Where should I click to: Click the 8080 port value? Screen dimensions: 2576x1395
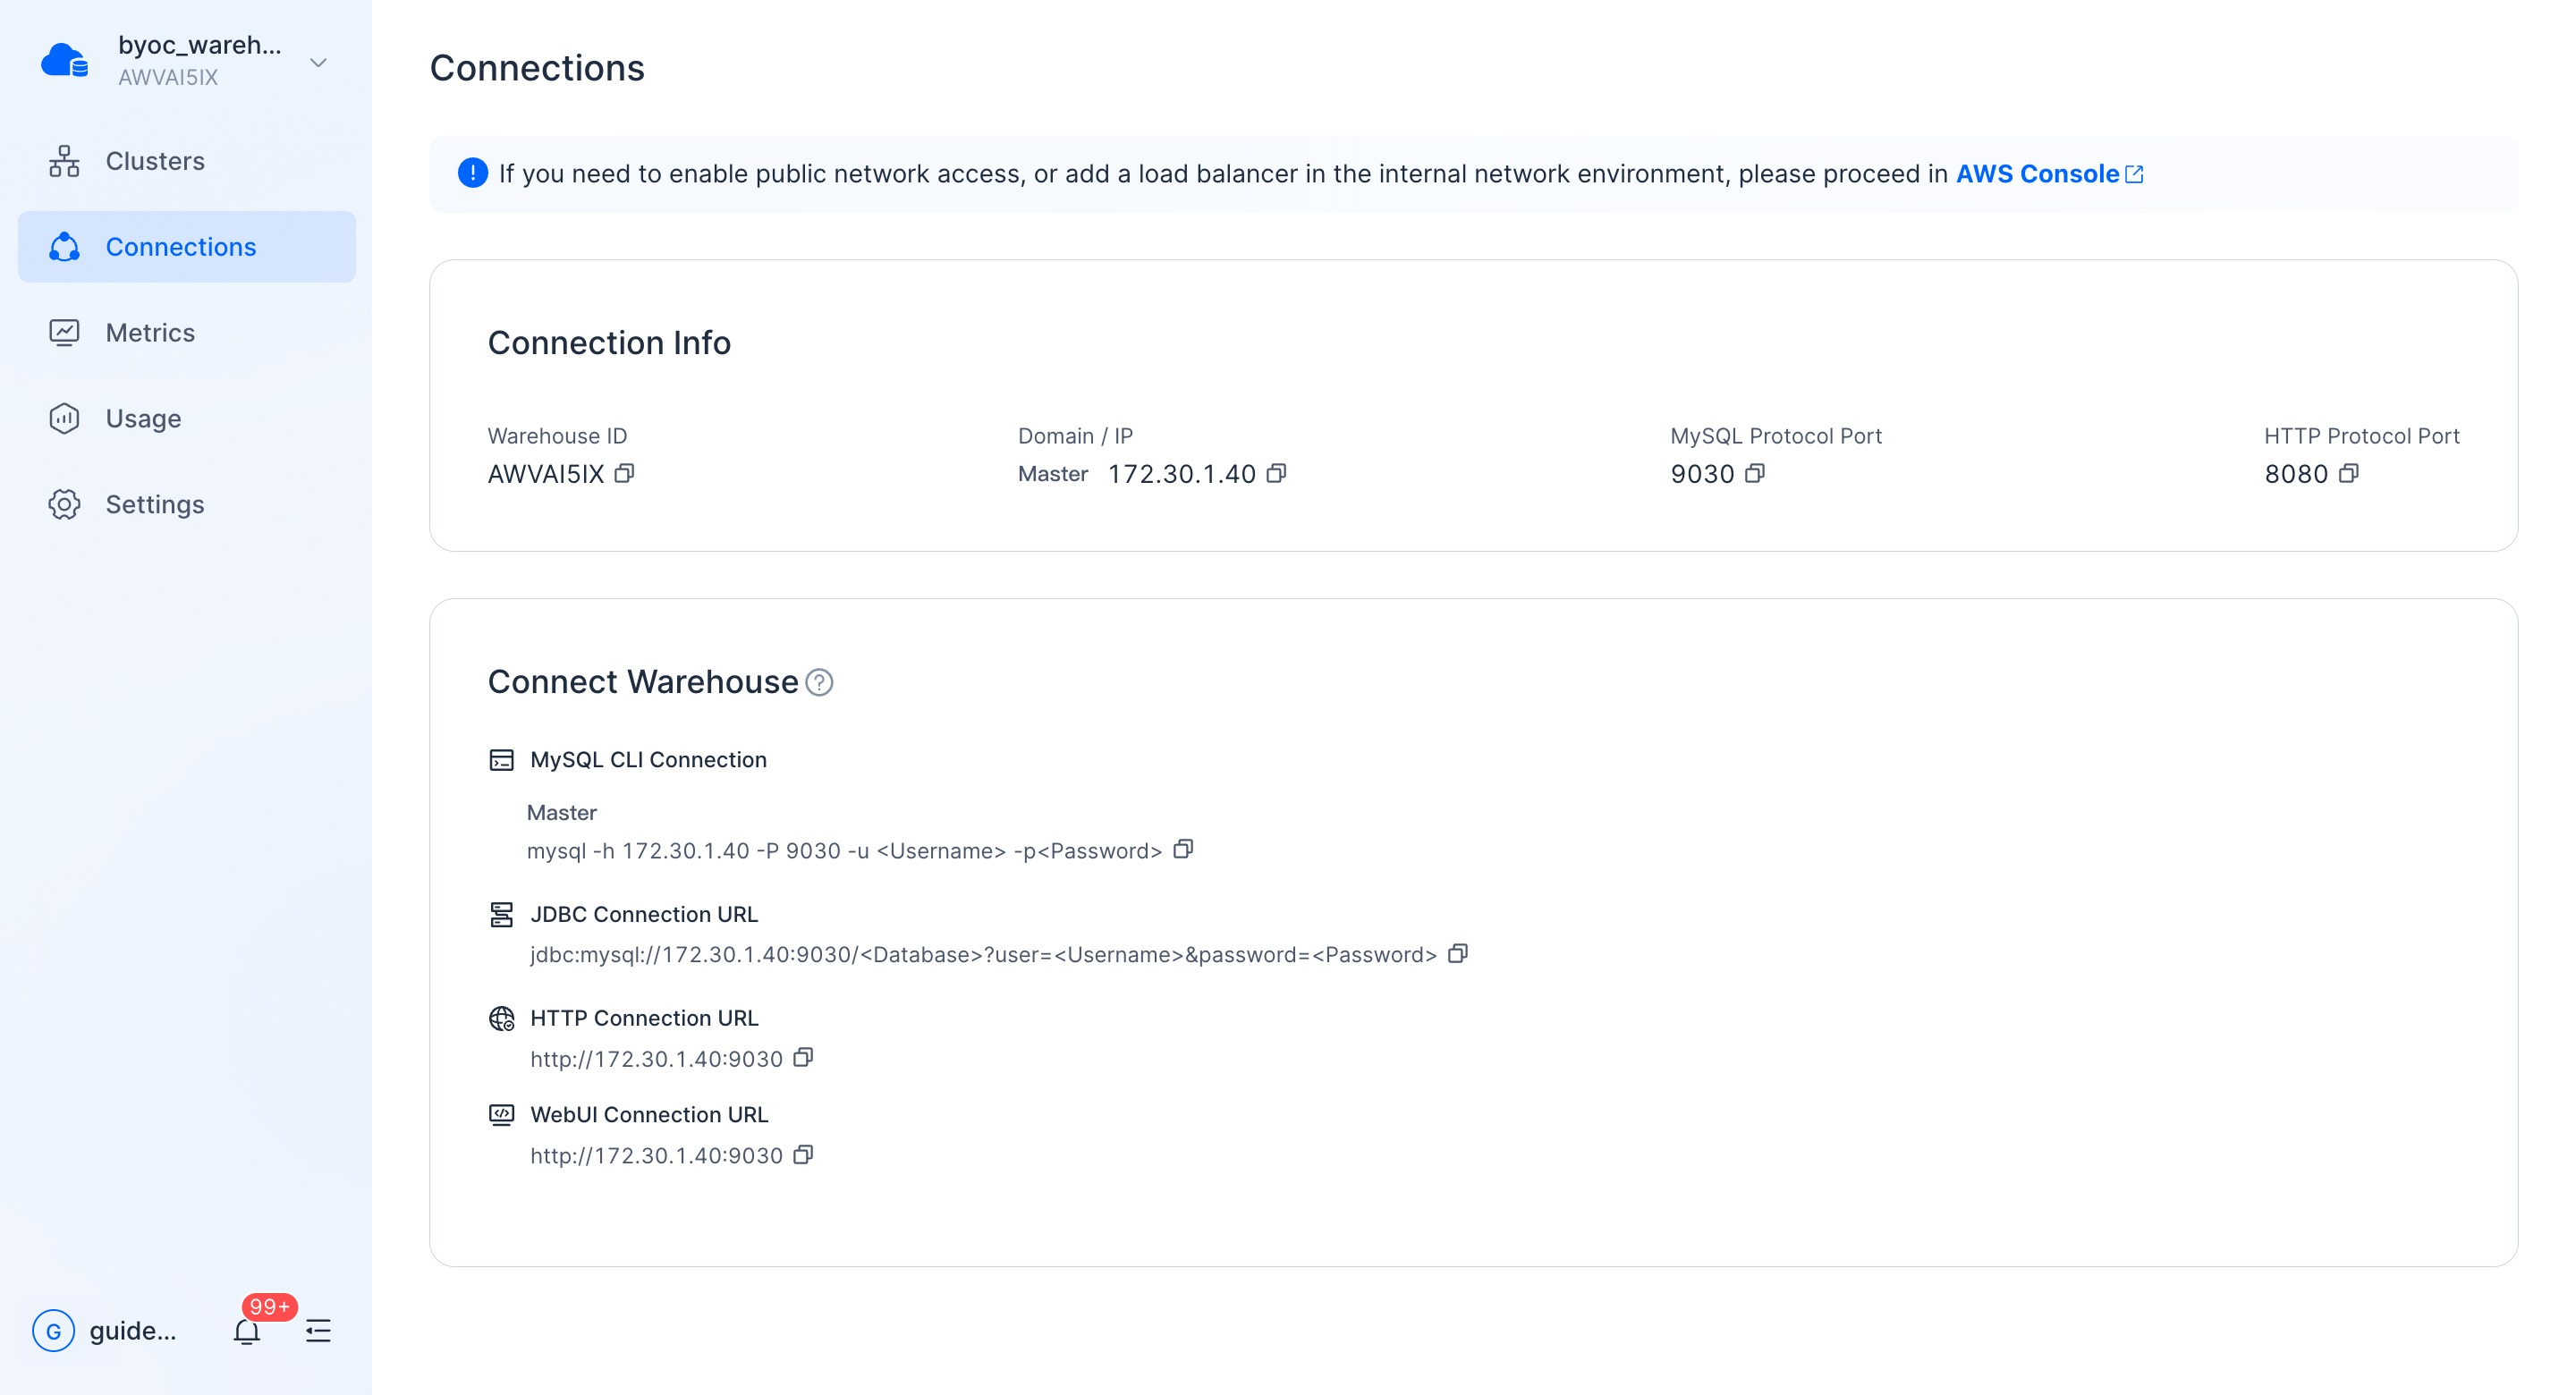2296,474
